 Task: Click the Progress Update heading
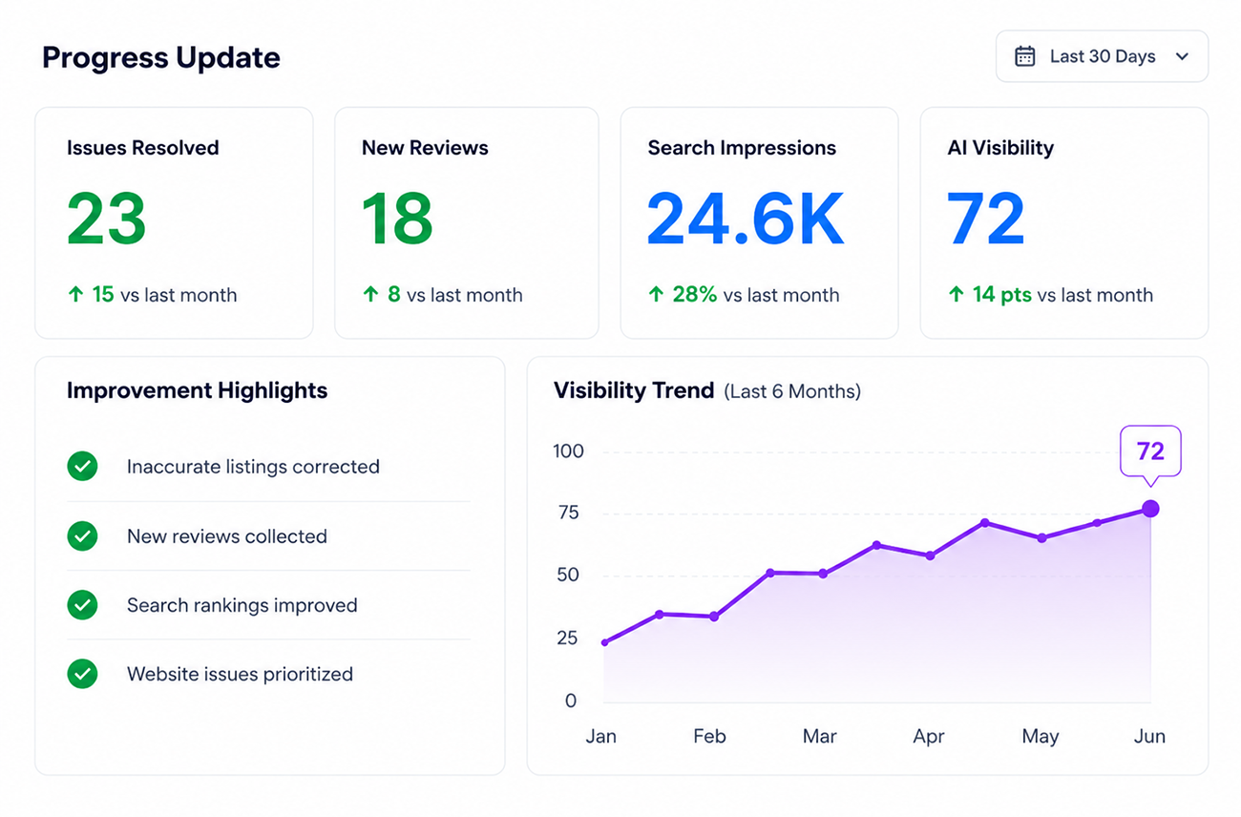pos(161,58)
